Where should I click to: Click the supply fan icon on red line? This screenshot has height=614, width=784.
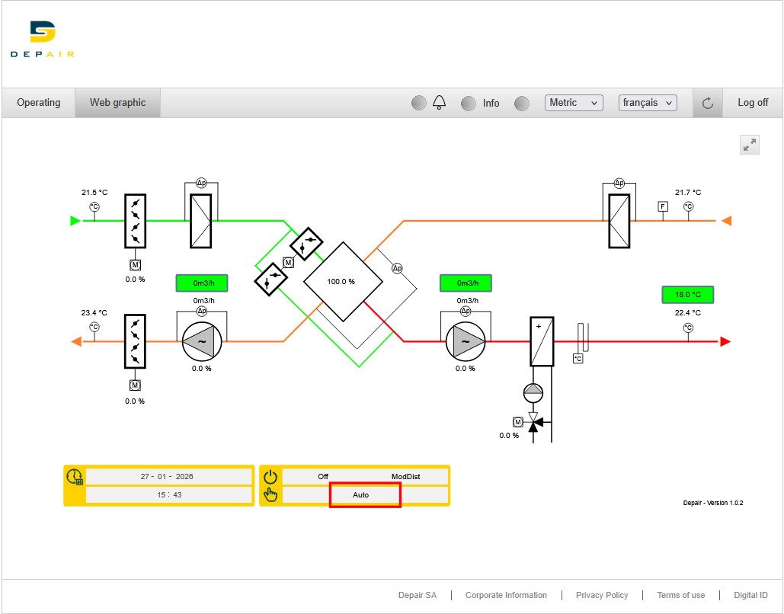tap(466, 341)
